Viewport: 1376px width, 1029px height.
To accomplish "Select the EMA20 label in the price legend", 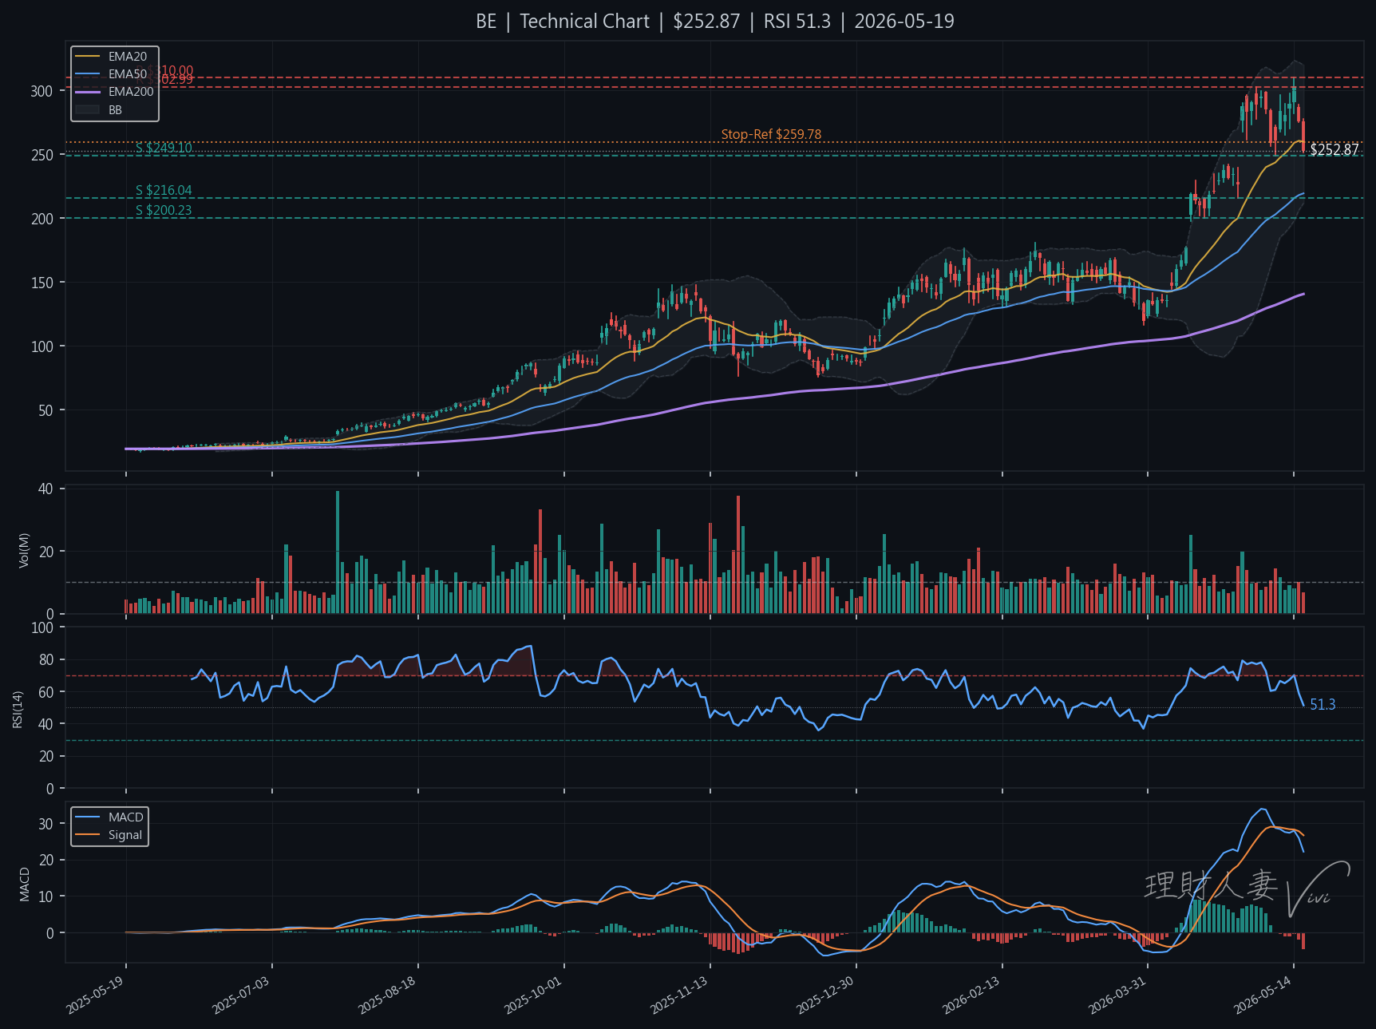I will pos(128,57).
